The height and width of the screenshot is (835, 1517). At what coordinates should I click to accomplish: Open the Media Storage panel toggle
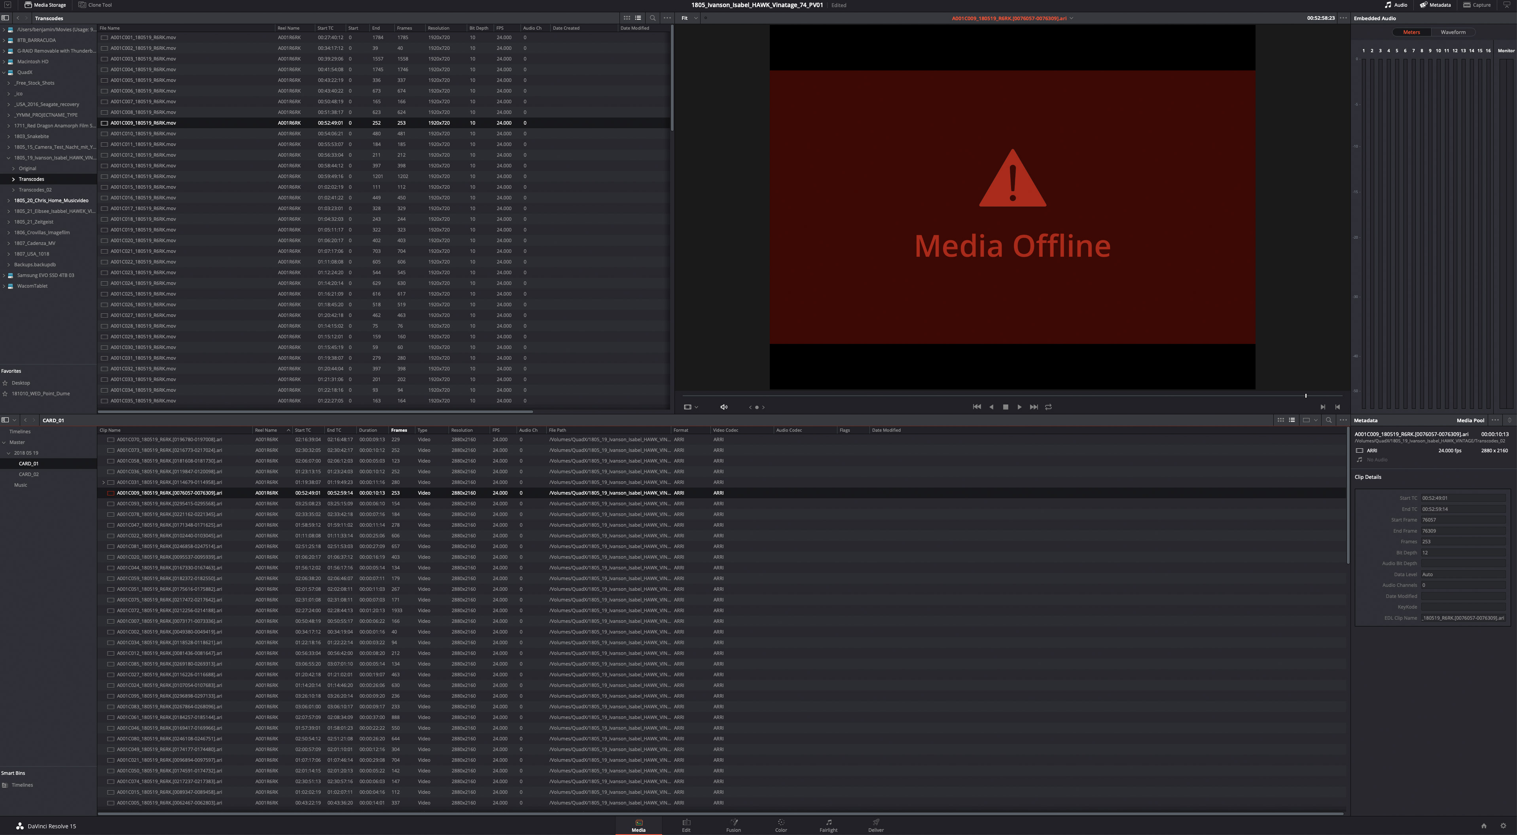pos(45,5)
